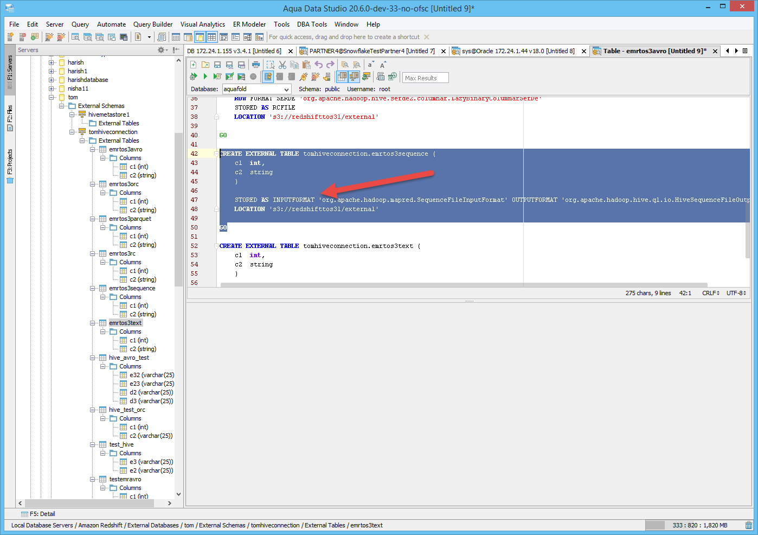Click the Copy icon in editor toolbar
Viewport: 758px width, 535px height.
294,65
